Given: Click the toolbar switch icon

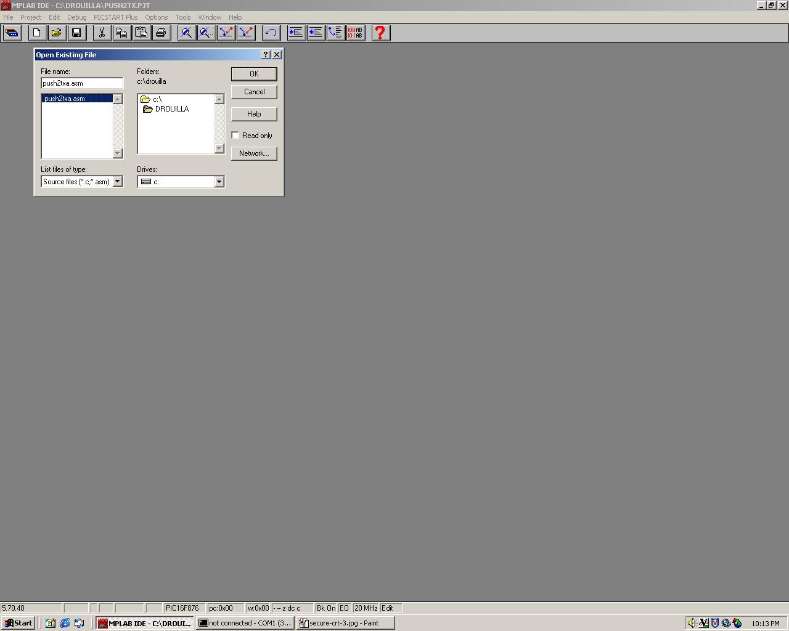Looking at the screenshot, I should [12, 33].
